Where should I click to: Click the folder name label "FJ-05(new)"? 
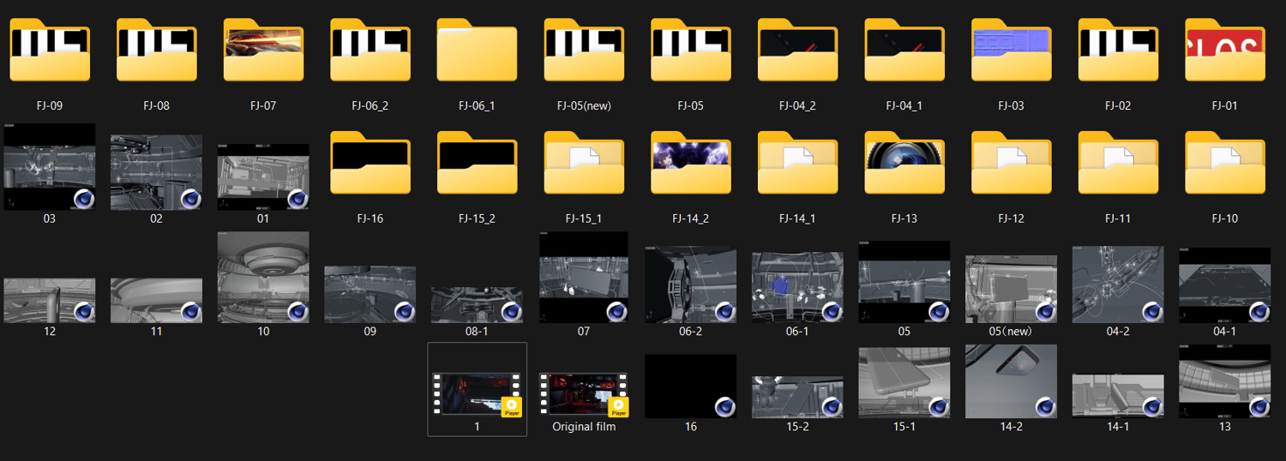(x=584, y=106)
